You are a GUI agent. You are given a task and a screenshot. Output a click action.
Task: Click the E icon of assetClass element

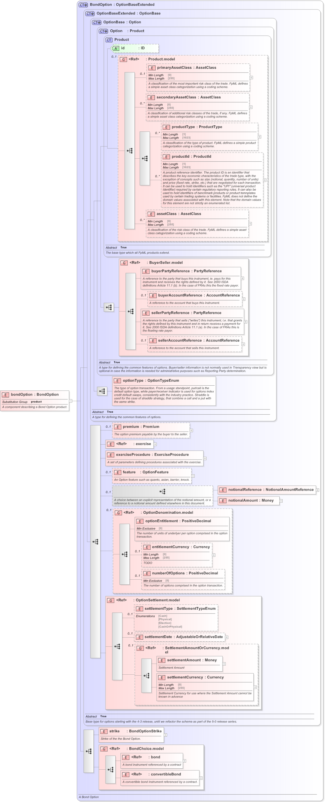(x=151, y=214)
